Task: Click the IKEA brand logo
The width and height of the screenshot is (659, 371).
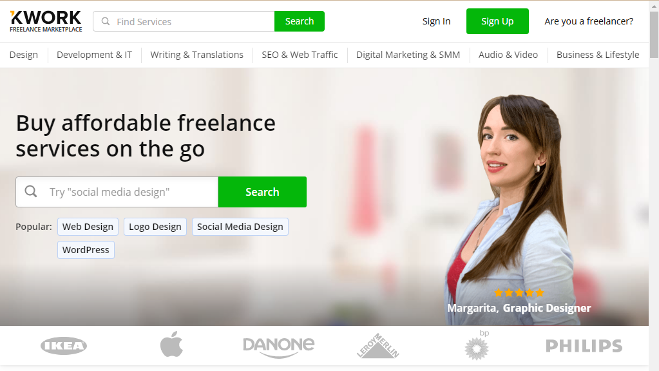Action: coord(64,346)
